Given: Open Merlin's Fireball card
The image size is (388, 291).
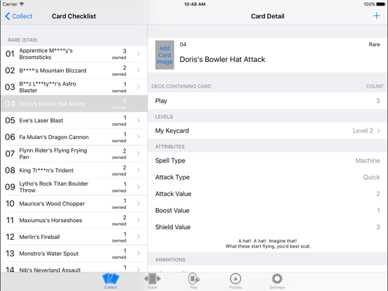Looking at the screenshot, I should tap(75, 237).
